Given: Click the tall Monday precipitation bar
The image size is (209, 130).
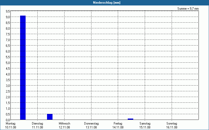Looking at the screenshot, I should point(23,68).
